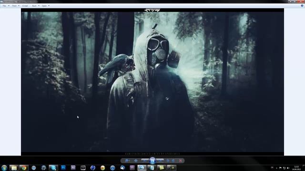Click the Actual size / Fit to window button

[136, 161]
